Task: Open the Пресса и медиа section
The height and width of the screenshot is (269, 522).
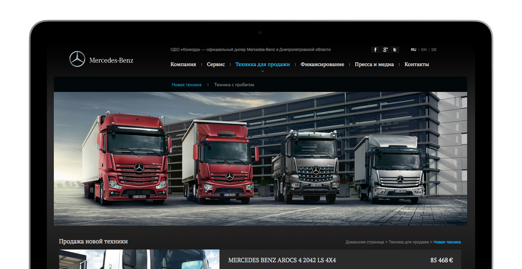Action: pos(374,64)
